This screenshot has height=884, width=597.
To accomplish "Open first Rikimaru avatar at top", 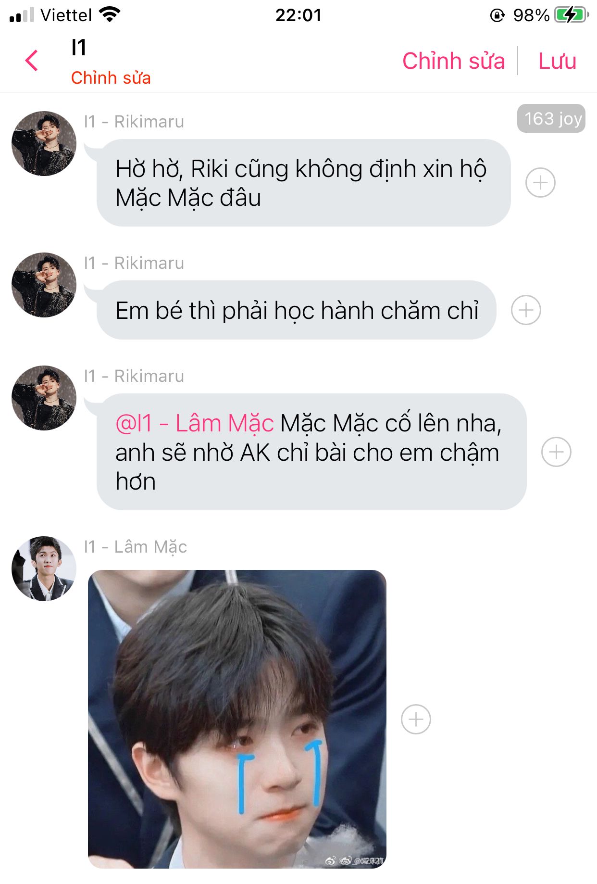I will click(44, 143).
